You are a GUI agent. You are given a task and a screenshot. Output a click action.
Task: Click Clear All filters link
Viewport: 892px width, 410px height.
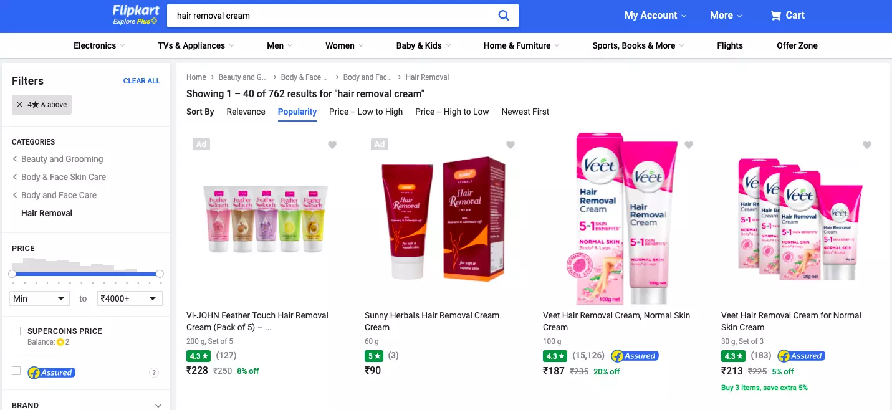(141, 81)
